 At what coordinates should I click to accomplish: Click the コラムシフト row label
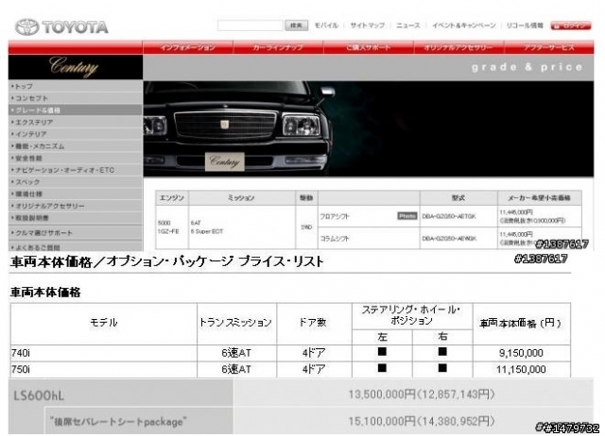335,239
